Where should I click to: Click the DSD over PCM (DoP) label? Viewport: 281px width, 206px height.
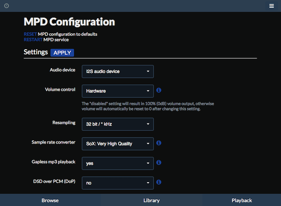(54, 181)
